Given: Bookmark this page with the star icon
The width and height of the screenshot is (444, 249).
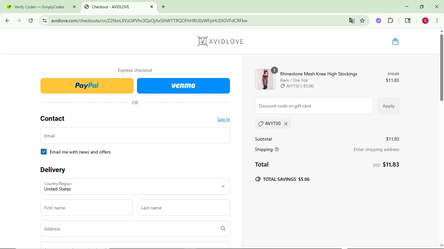Looking at the screenshot, I should pos(362,21).
